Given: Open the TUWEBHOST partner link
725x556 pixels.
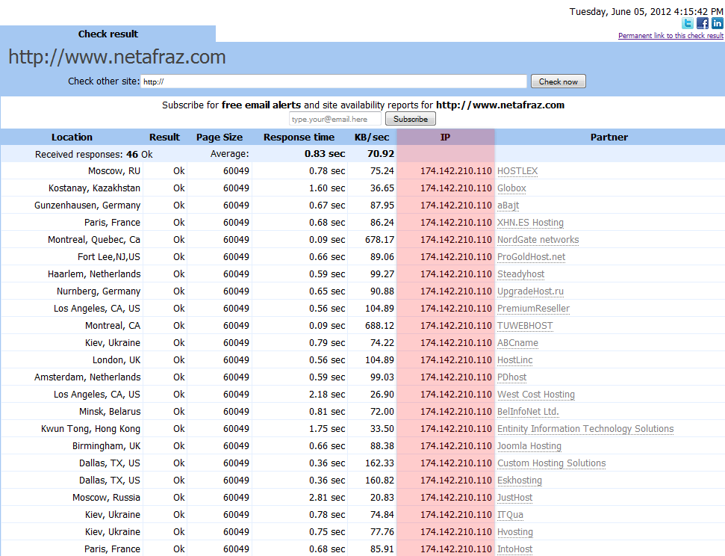Looking at the screenshot, I should [525, 325].
